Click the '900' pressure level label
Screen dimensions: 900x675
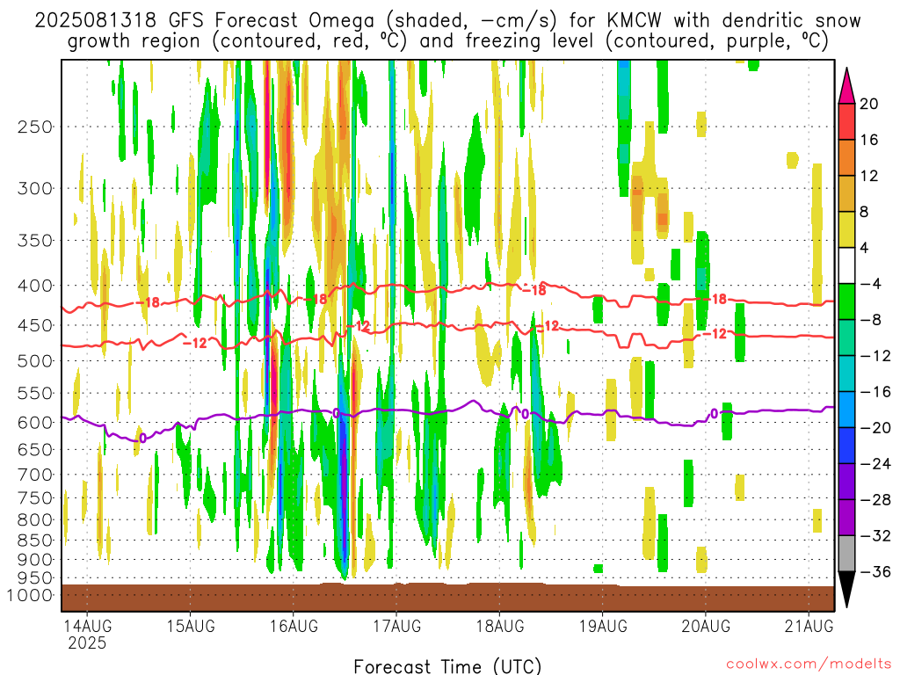pos(35,560)
